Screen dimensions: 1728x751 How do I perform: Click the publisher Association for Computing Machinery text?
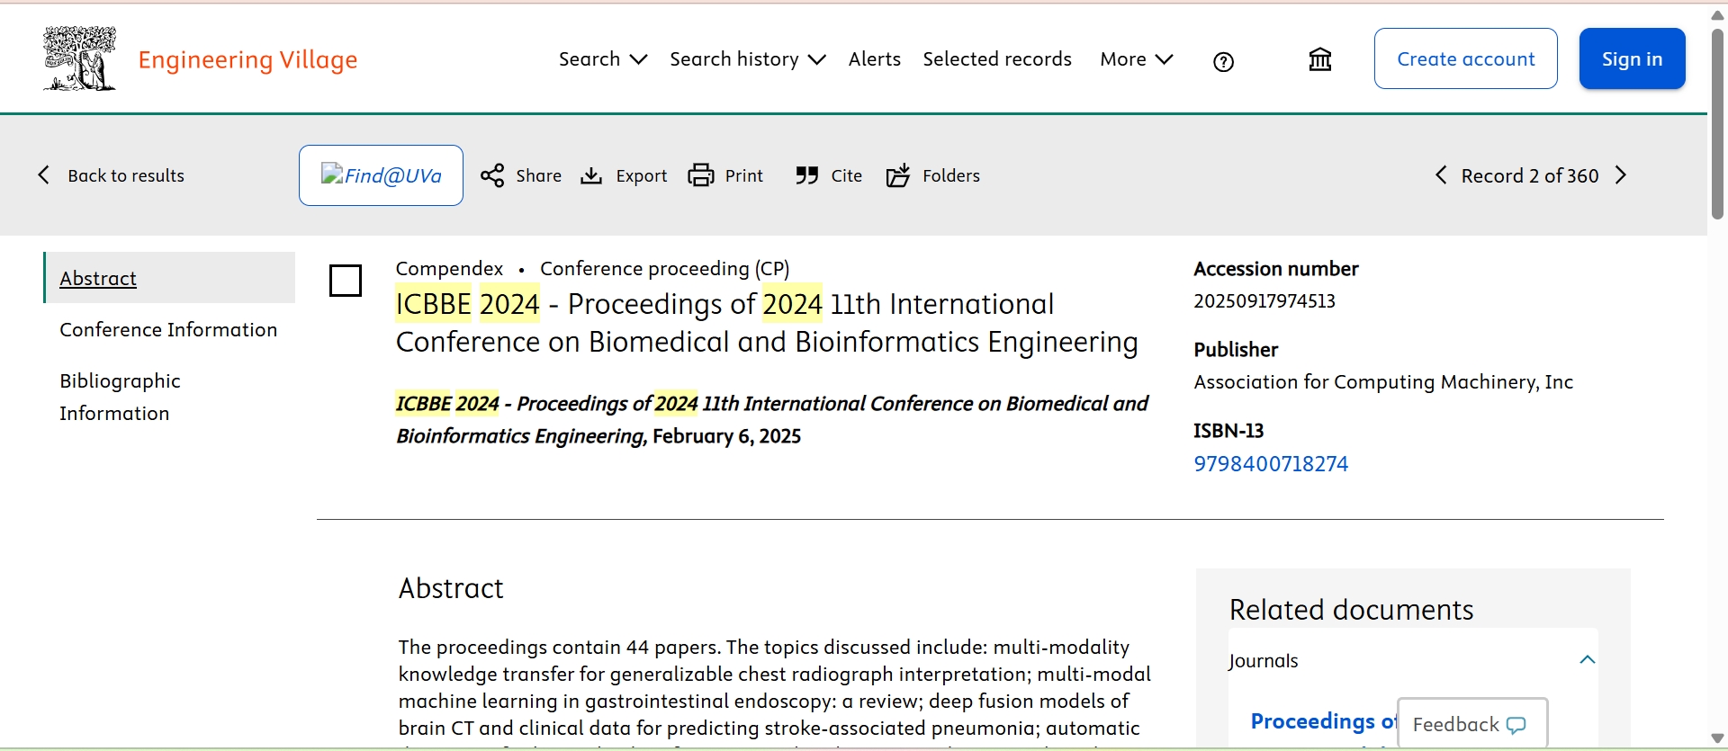click(1383, 382)
